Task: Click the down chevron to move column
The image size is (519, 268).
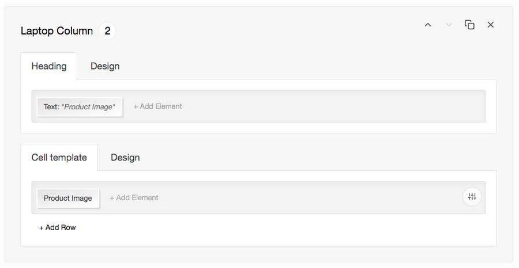Action: pos(449,25)
